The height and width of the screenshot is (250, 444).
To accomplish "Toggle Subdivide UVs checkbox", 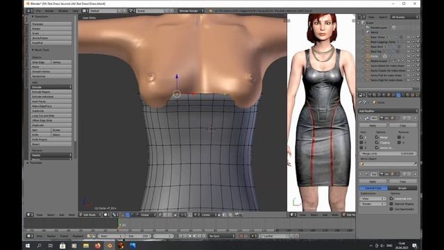I will pyautogui.click(x=391, y=199).
